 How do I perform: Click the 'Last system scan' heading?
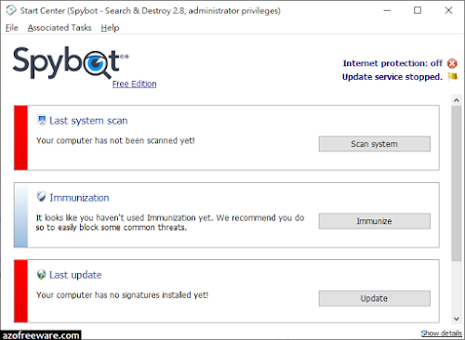click(88, 121)
